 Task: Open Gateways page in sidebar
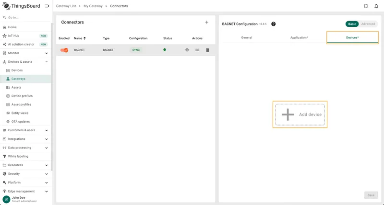pos(26,79)
